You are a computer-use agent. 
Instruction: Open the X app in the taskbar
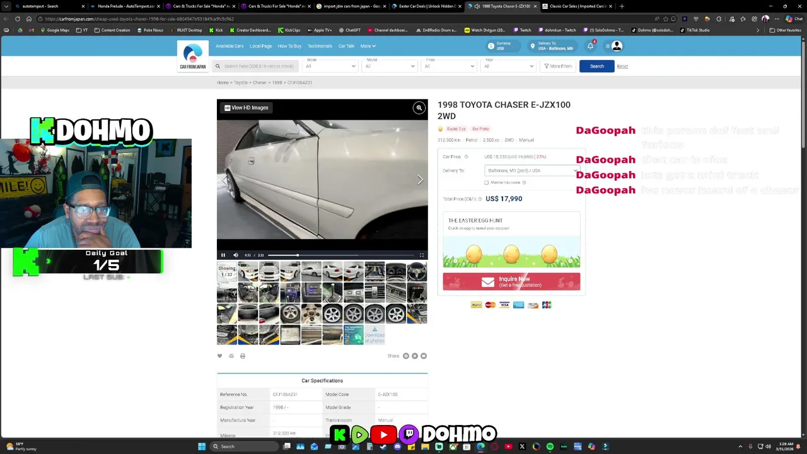(522, 446)
